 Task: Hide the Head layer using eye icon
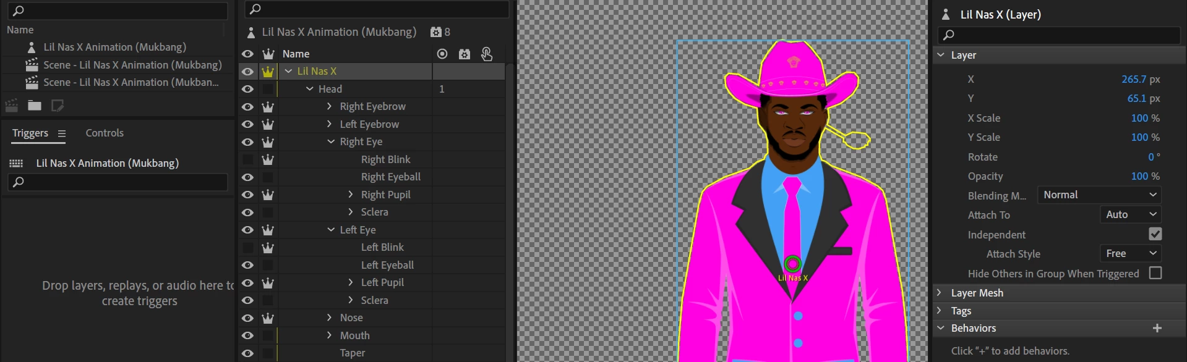[x=247, y=89]
